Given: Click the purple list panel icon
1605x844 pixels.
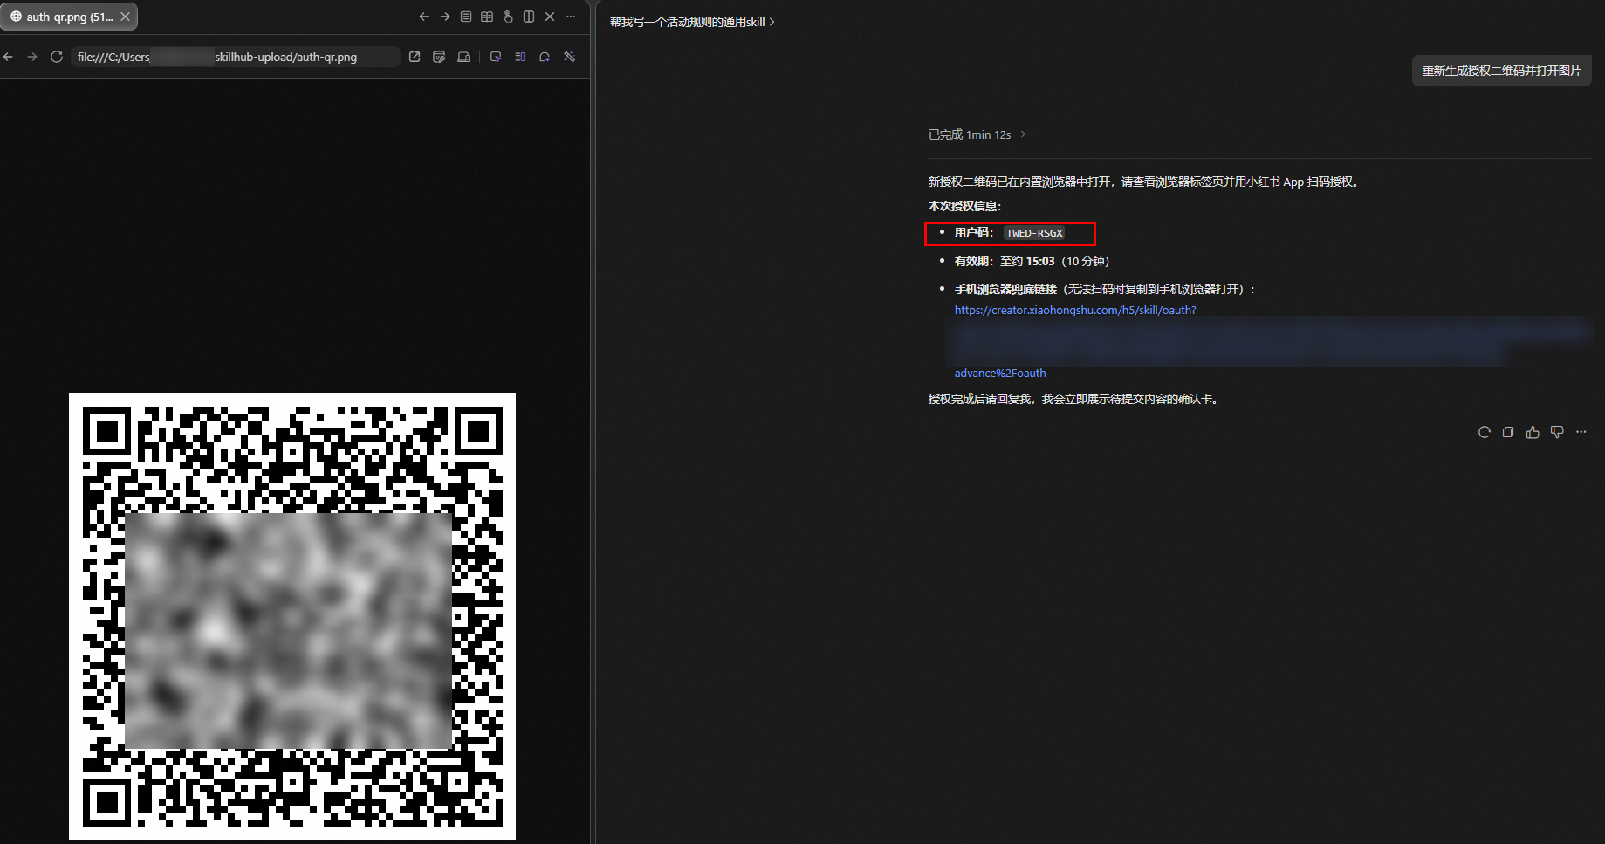Looking at the screenshot, I should 520,57.
